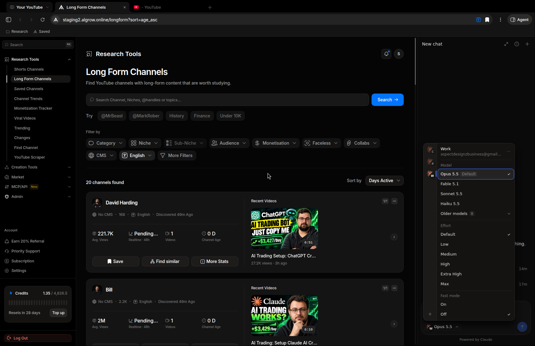Turn Fast mode On
The height and width of the screenshot is (346, 535).
pos(476,304)
